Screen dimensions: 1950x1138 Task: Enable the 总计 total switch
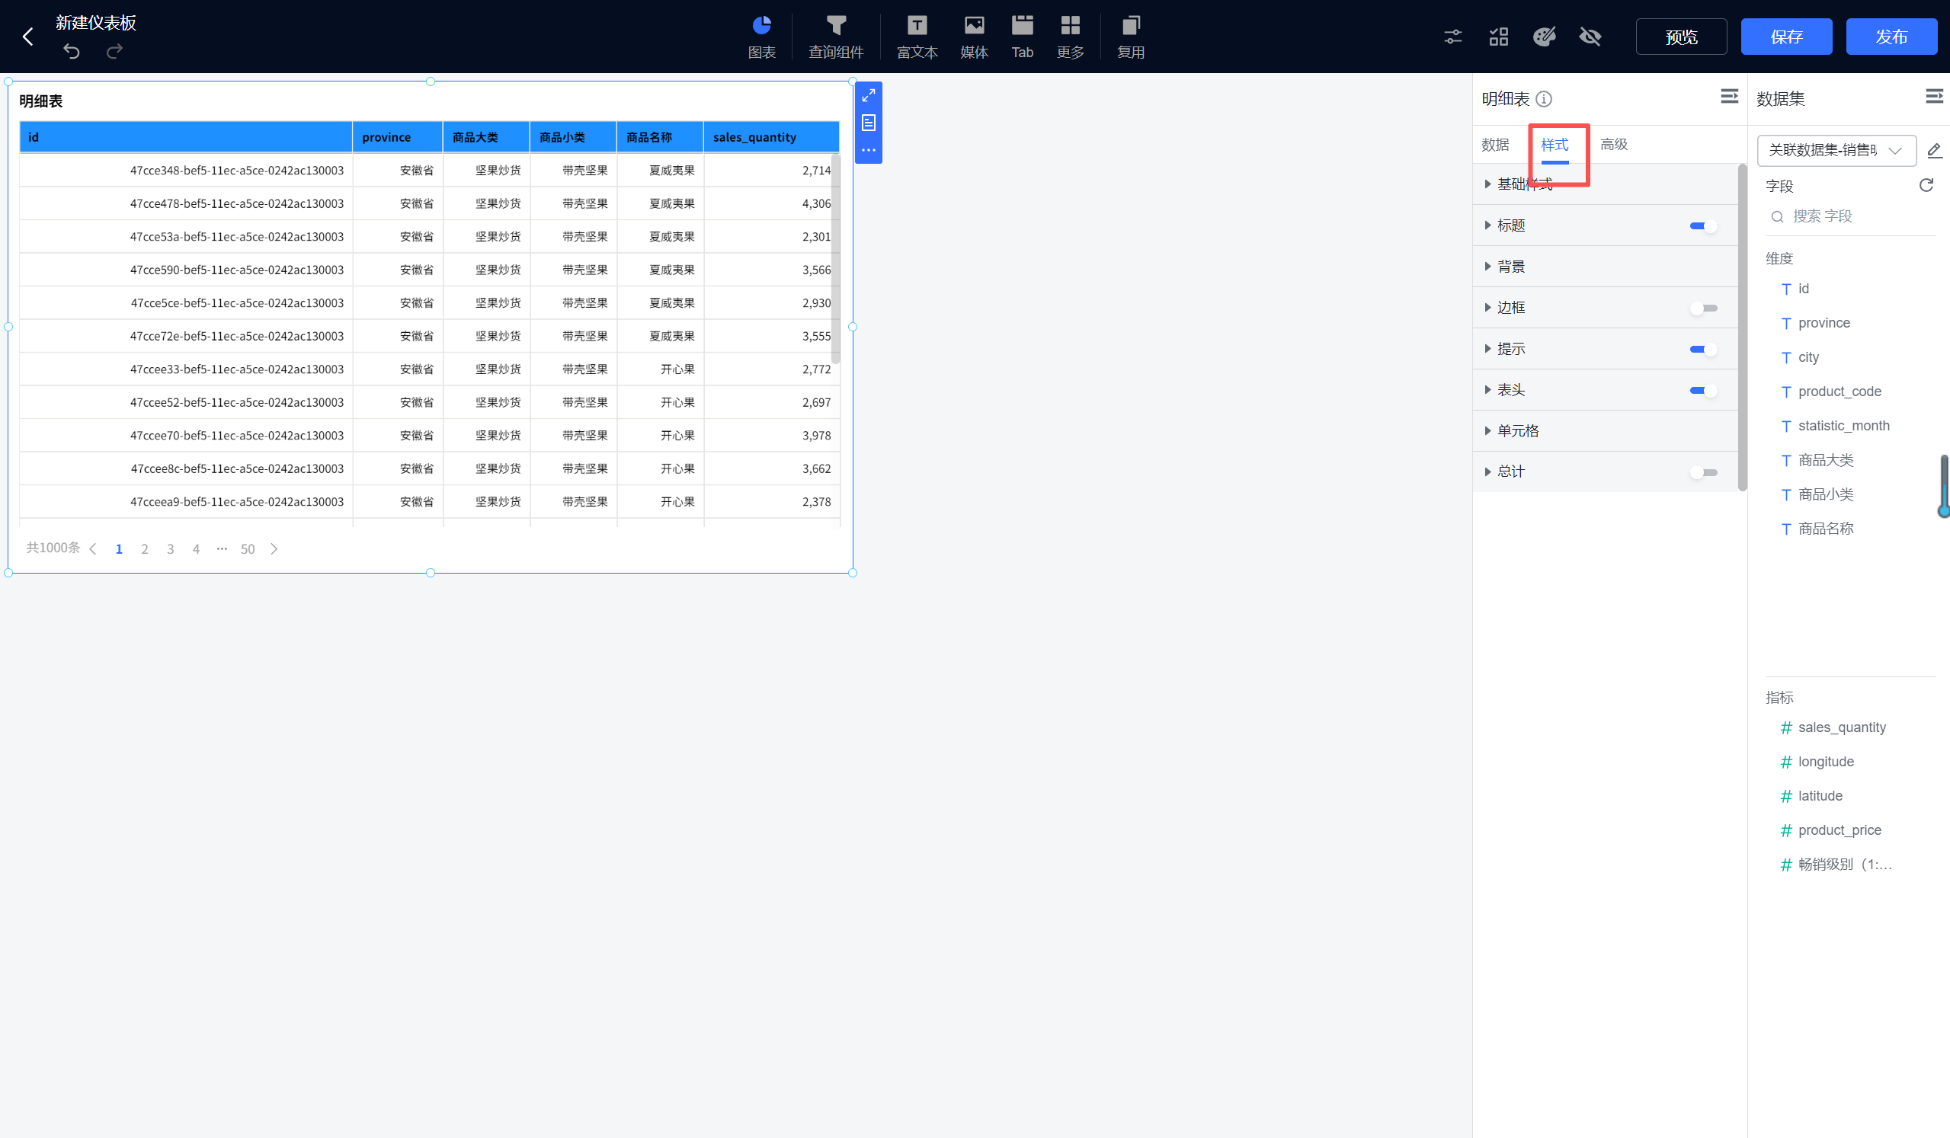pyautogui.click(x=1703, y=472)
